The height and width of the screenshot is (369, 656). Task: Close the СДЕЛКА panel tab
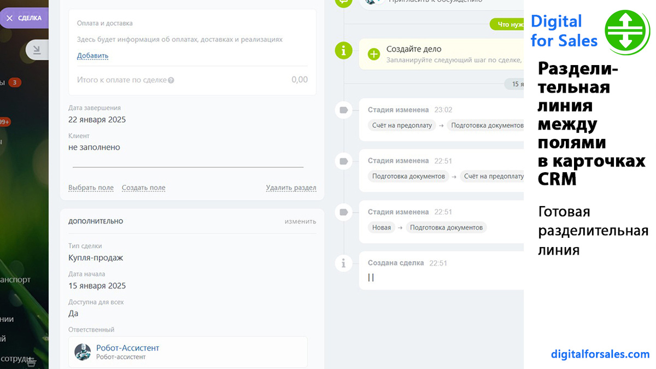coord(9,18)
